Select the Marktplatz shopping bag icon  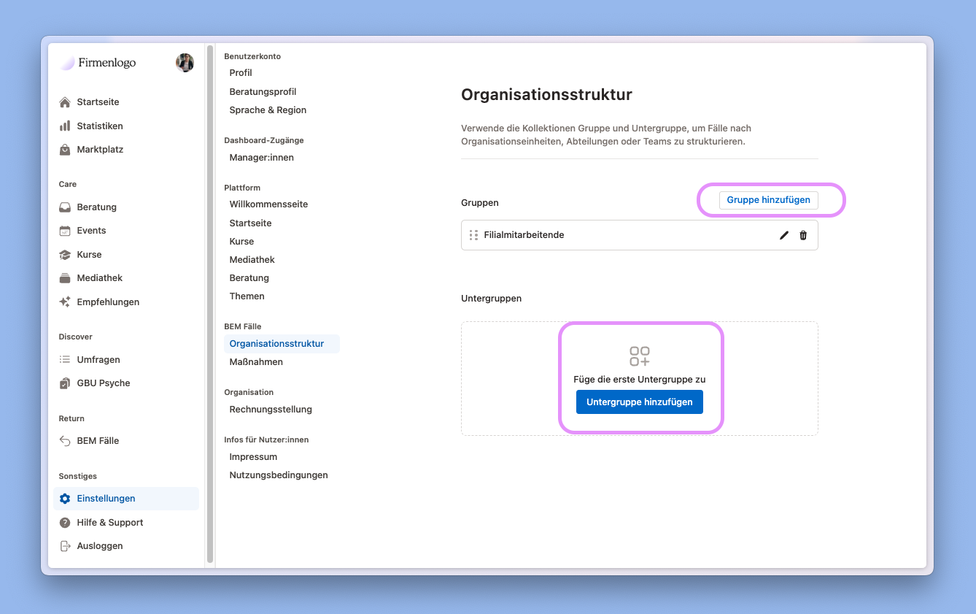coord(65,150)
